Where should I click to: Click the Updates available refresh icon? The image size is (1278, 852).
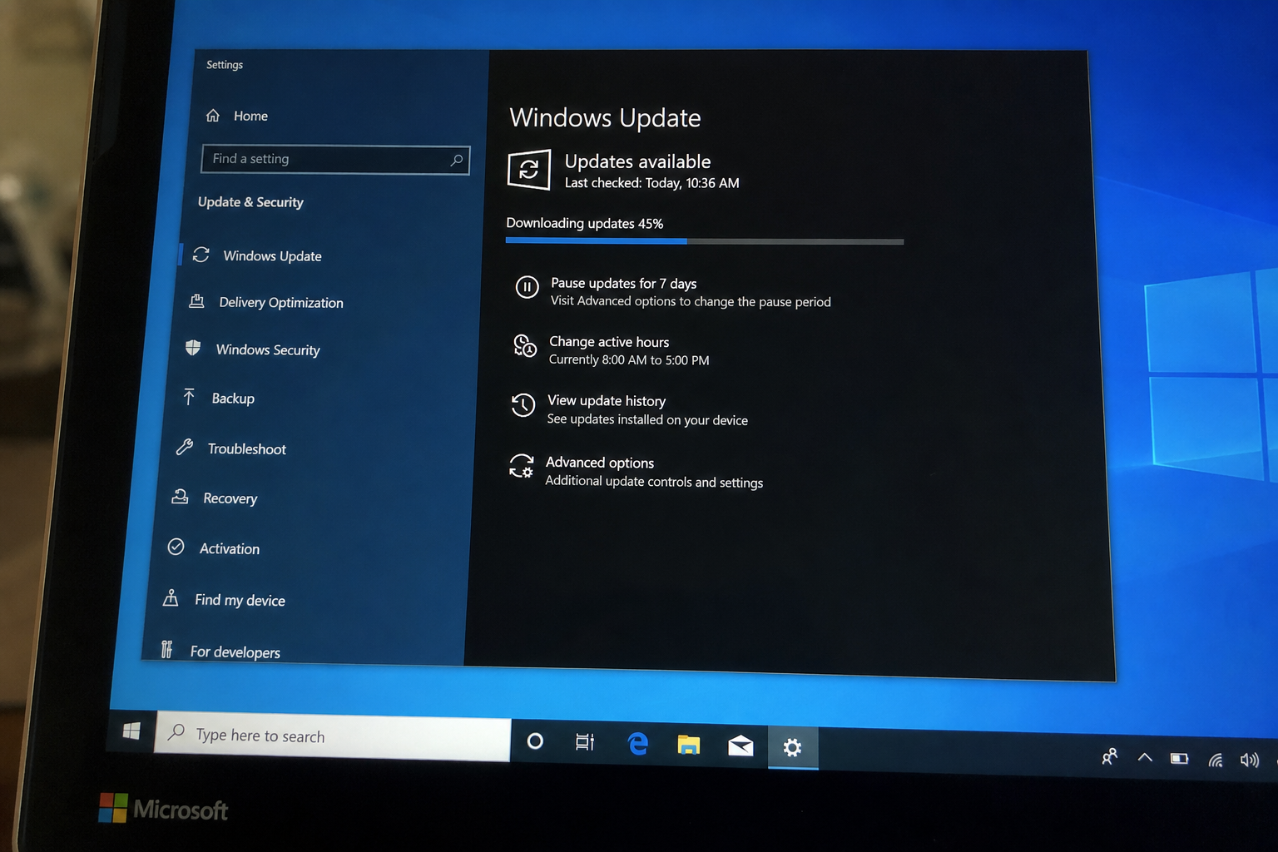tap(529, 170)
